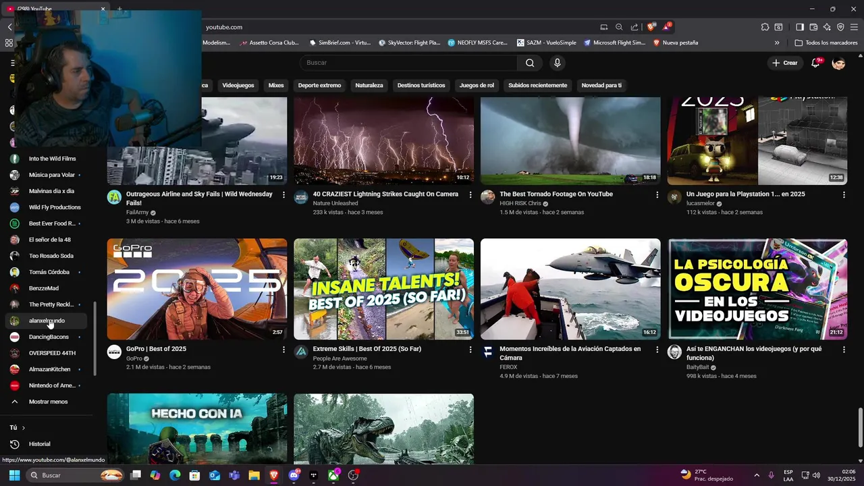Select the Destinos turísticos chip

pyautogui.click(x=421, y=86)
